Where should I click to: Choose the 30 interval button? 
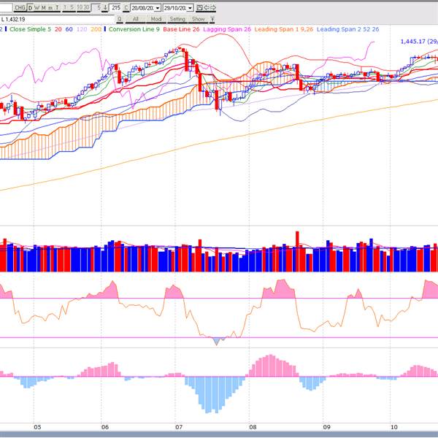click(x=87, y=8)
